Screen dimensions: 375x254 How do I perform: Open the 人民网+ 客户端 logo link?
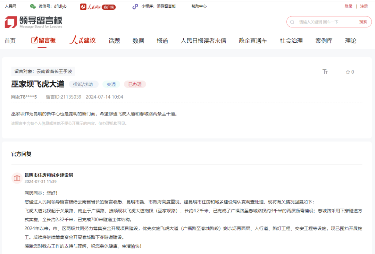click(98, 7)
